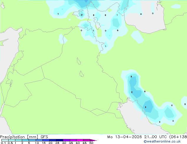Click legend tick label '25'
The height and width of the screenshot is (144, 187).
tap(57, 143)
